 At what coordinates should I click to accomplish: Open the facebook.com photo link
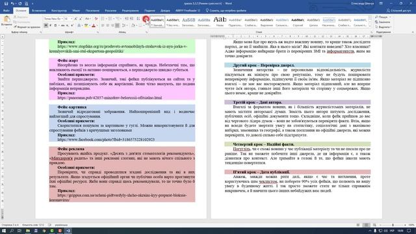click(106, 140)
